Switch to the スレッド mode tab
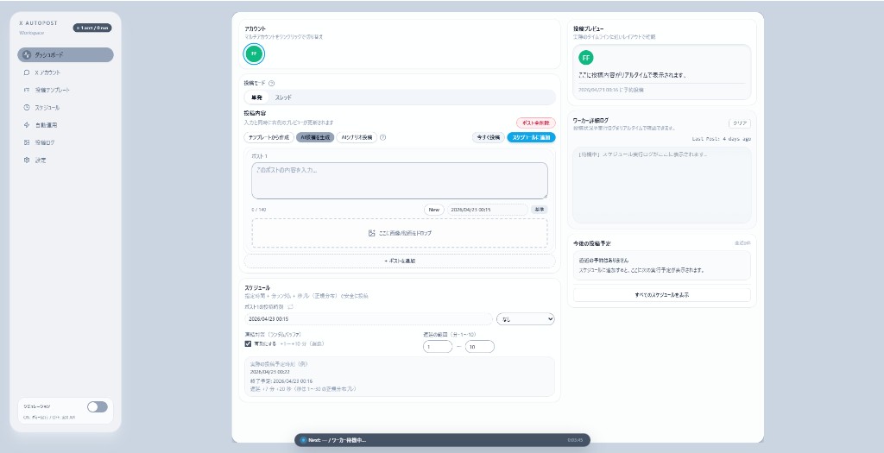 283,98
